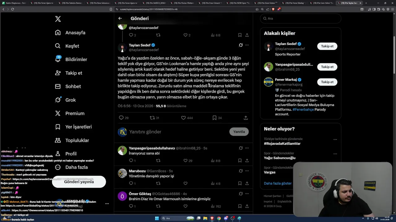The image size is (396, 222).
Task: Open Sohbet messages
Action: 68,86
